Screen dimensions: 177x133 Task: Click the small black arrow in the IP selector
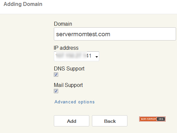(x=97, y=57)
